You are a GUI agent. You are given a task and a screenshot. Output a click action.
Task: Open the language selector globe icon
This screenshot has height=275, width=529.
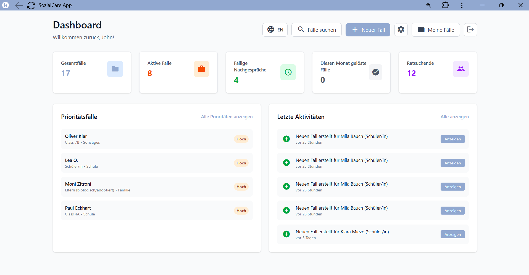pyautogui.click(x=271, y=30)
